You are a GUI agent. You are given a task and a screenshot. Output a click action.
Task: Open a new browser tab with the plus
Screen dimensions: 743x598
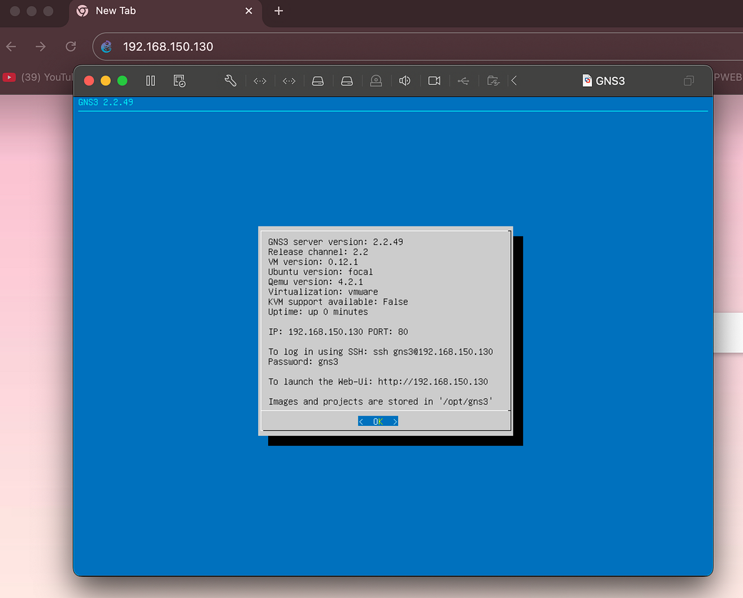pyautogui.click(x=278, y=11)
